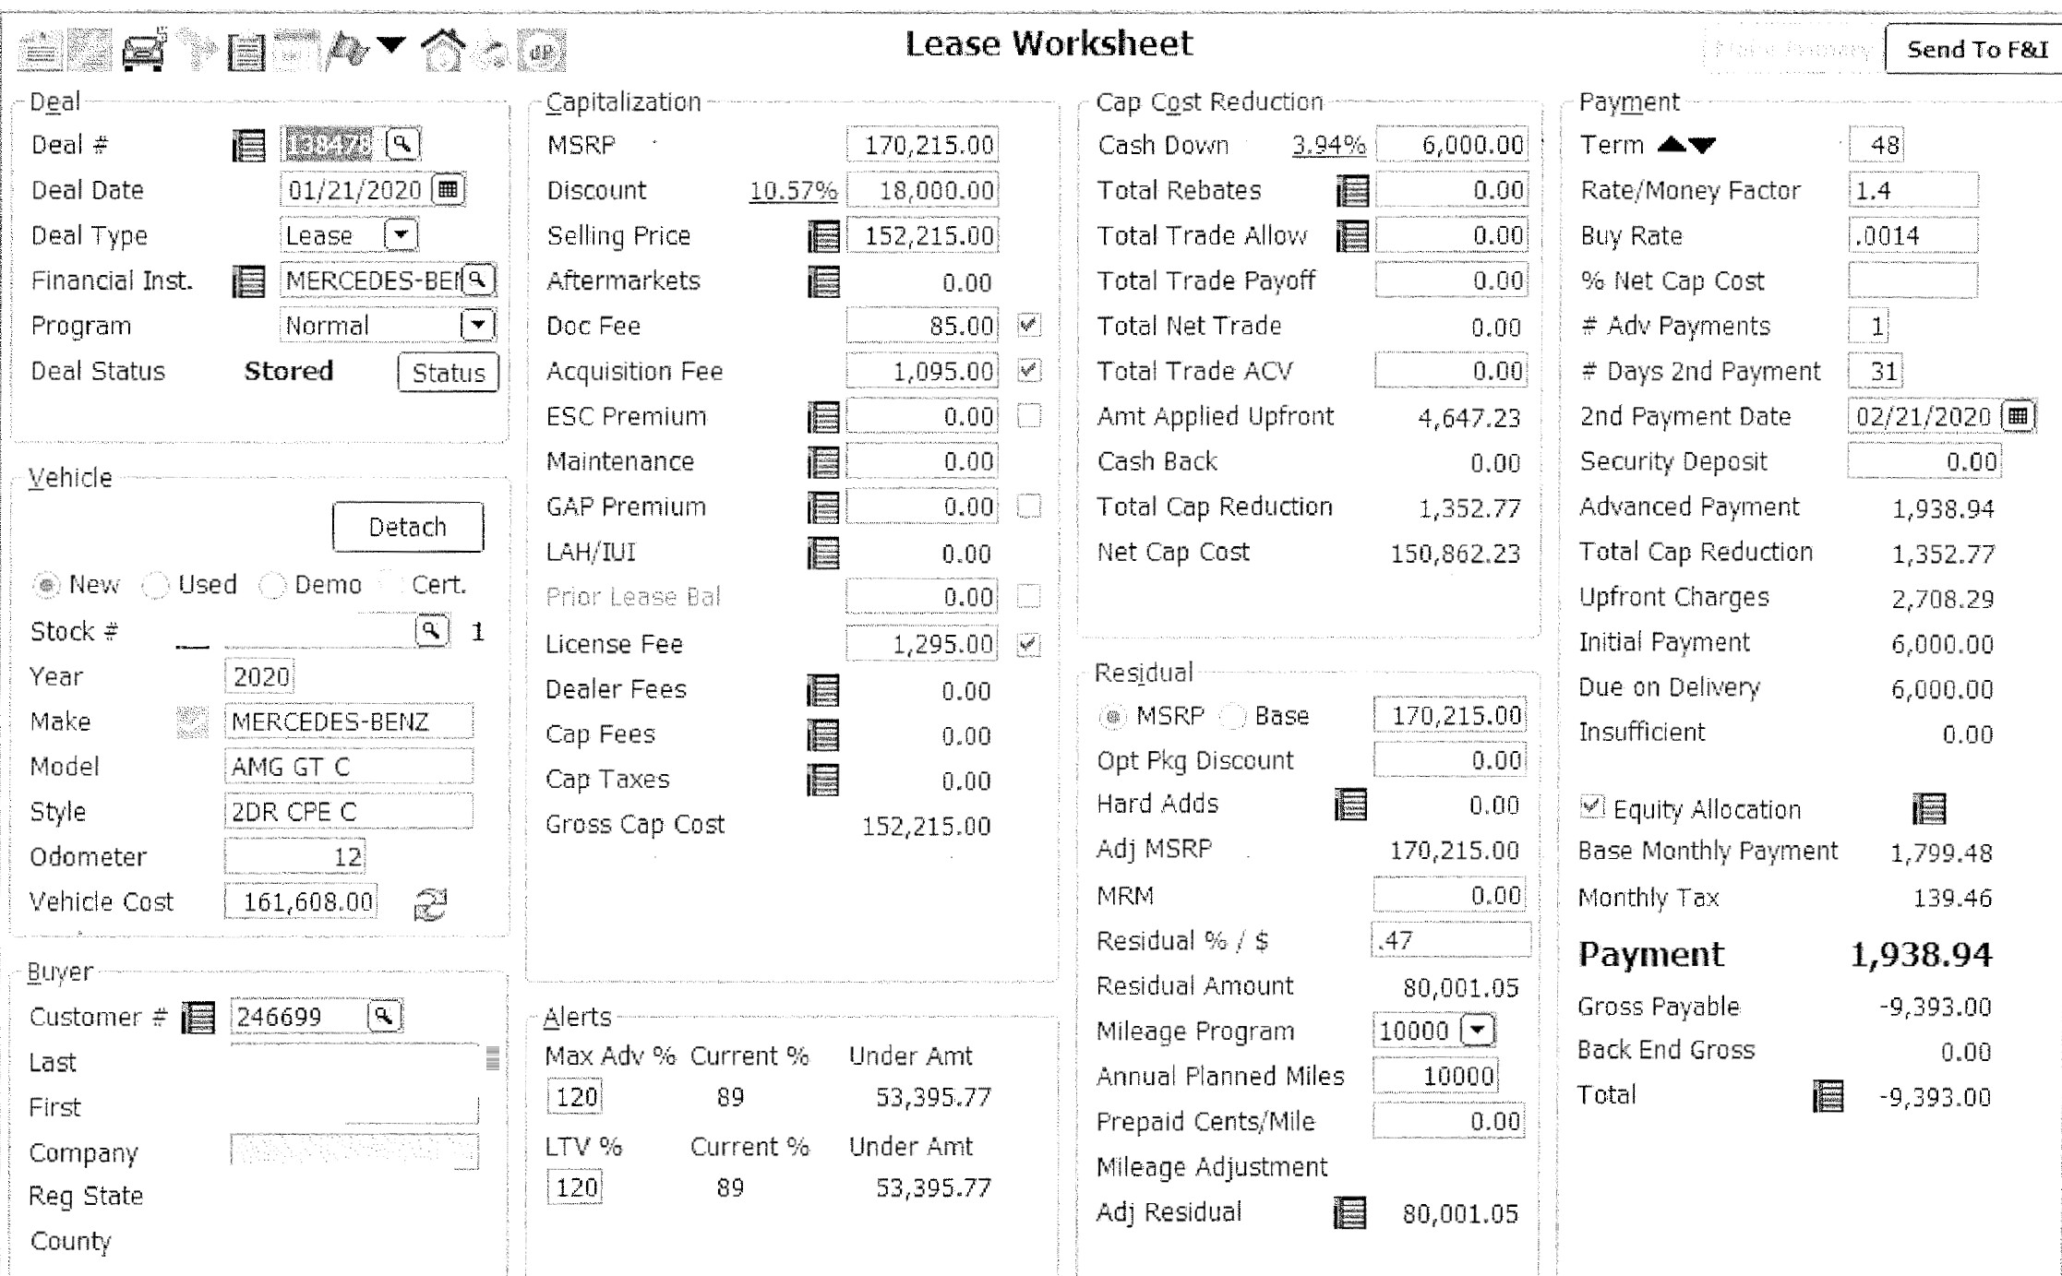Select the Demo vehicle radio button
2062x1276 pixels.
pos(272,585)
